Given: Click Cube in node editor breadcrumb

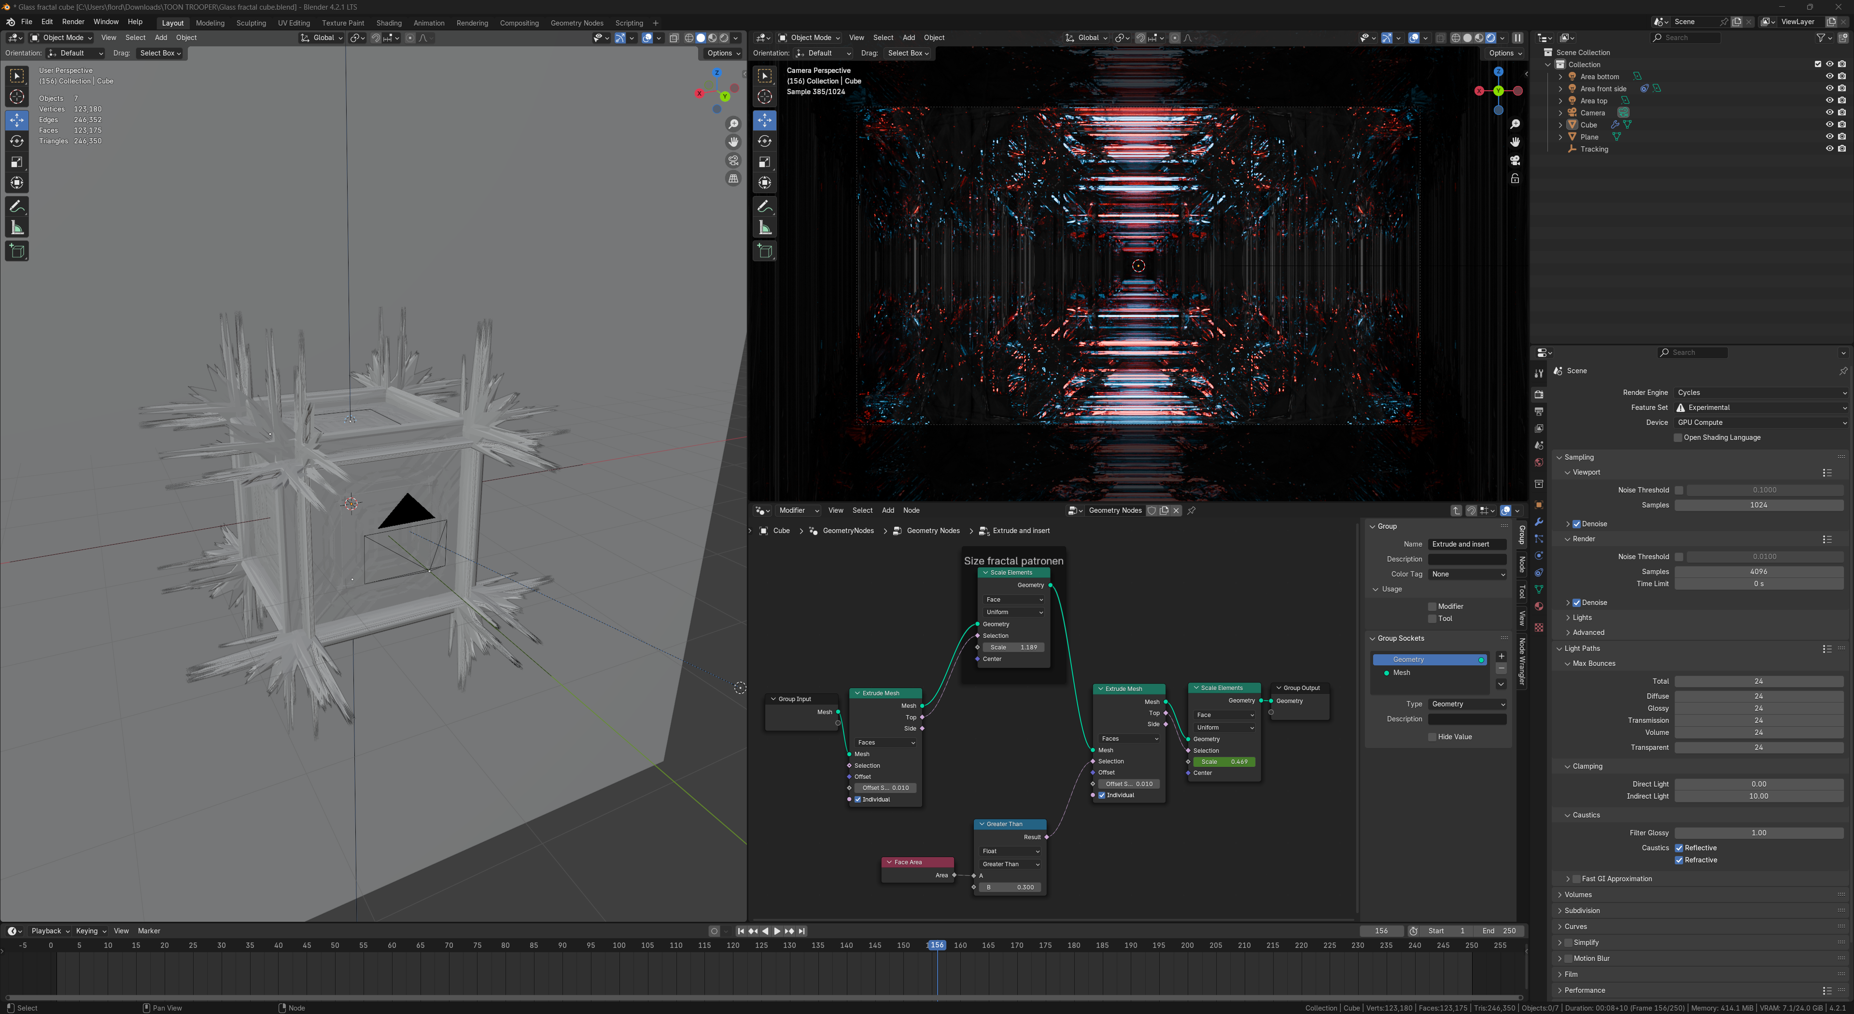Looking at the screenshot, I should (781, 530).
